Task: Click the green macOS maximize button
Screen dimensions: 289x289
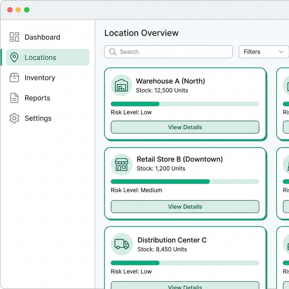Action: [27, 10]
